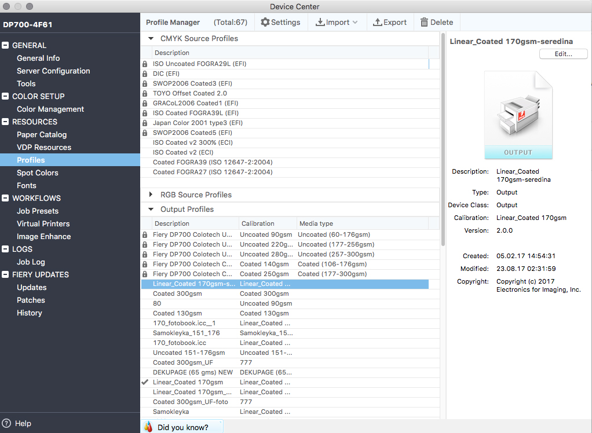Viewport: 592px width, 433px height.
Task: Open Patches under Fiery Updates
Action: pos(31,300)
